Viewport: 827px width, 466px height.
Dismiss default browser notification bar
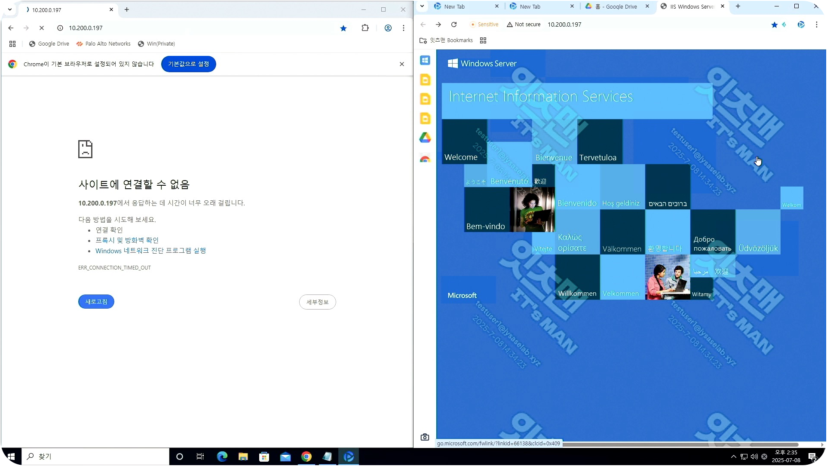coord(402,64)
